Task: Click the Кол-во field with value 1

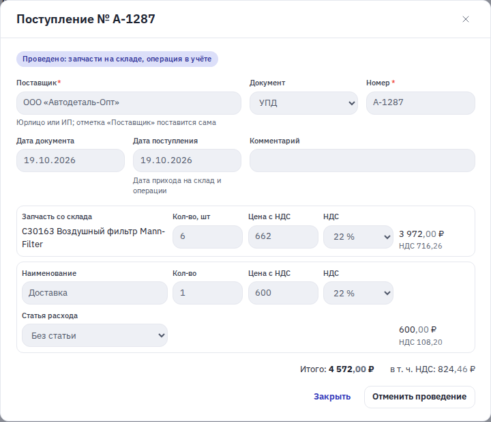Action: coord(207,293)
